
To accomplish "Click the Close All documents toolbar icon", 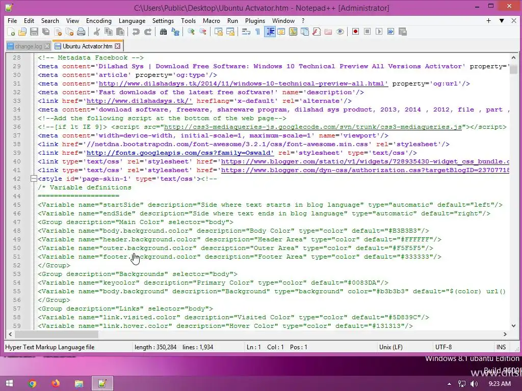I will 69,32.
